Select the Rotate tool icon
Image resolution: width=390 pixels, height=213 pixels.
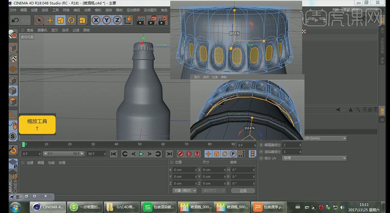pos(71,20)
